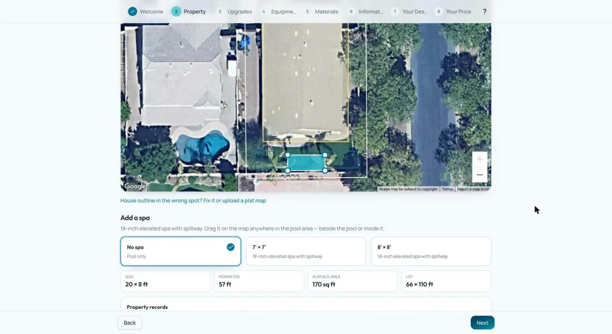
Task: Go to the Welcome step
Action: point(146,12)
